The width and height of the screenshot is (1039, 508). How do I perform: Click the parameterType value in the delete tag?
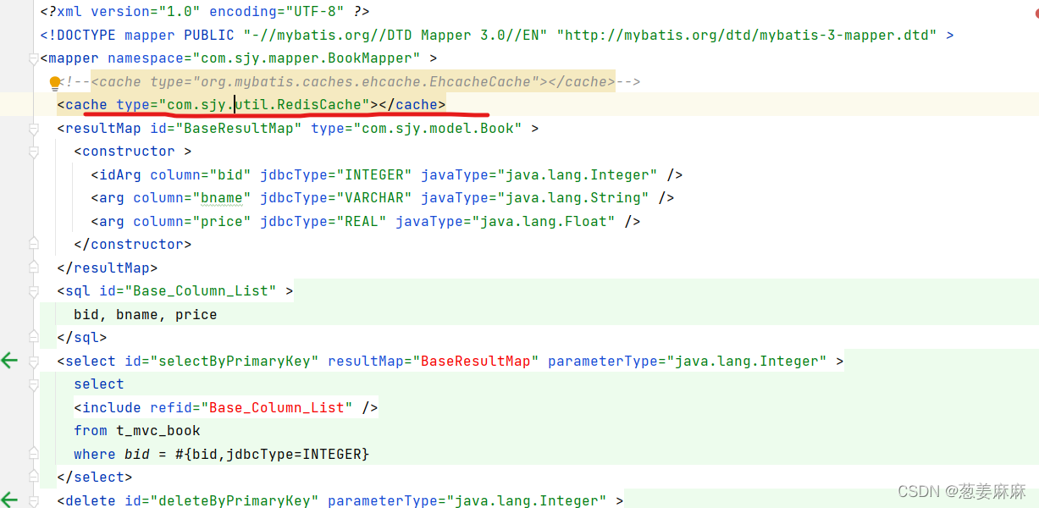pos(527,500)
